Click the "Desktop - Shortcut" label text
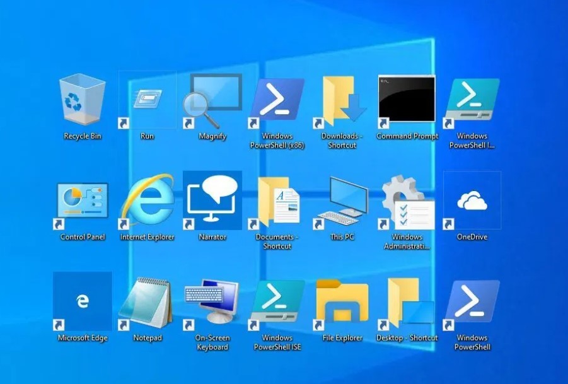Image resolution: width=568 pixels, height=384 pixels. pyautogui.click(x=407, y=338)
